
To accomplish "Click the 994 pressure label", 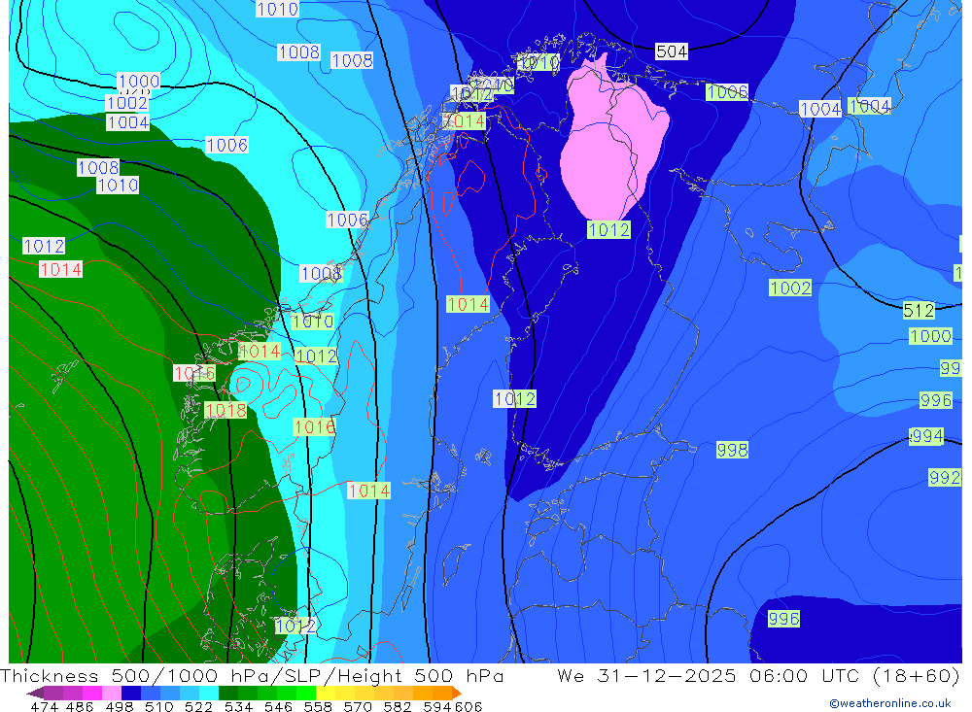I will coord(927,435).
